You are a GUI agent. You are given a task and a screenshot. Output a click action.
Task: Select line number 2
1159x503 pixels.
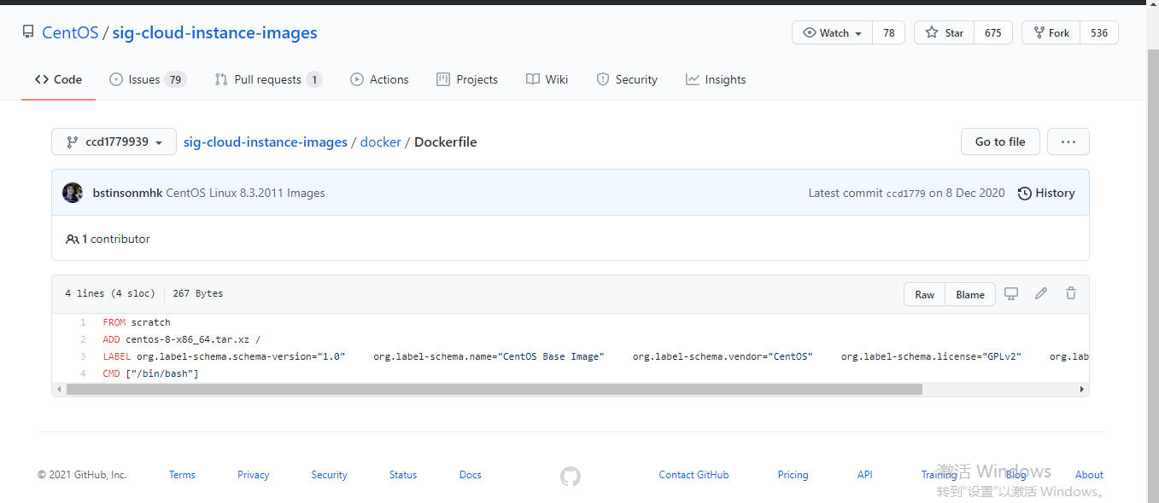click(83, 339)
